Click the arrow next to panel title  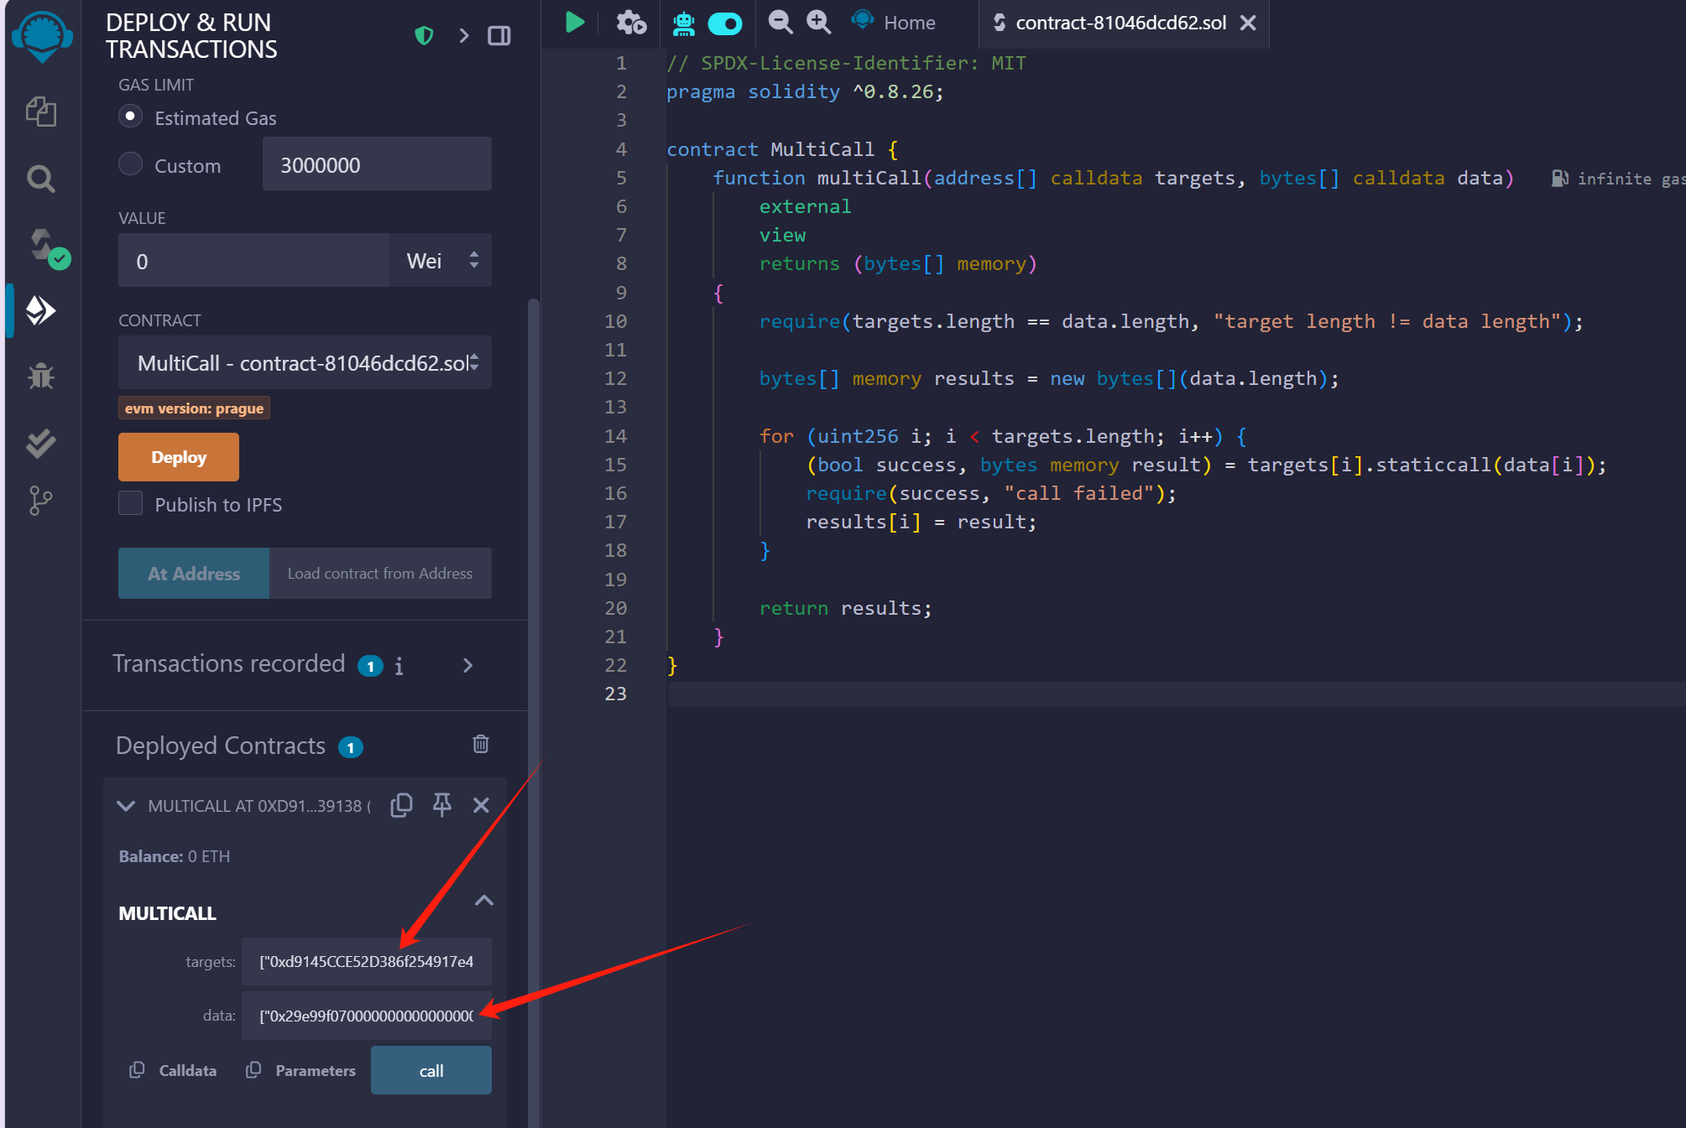coord(463,36)
